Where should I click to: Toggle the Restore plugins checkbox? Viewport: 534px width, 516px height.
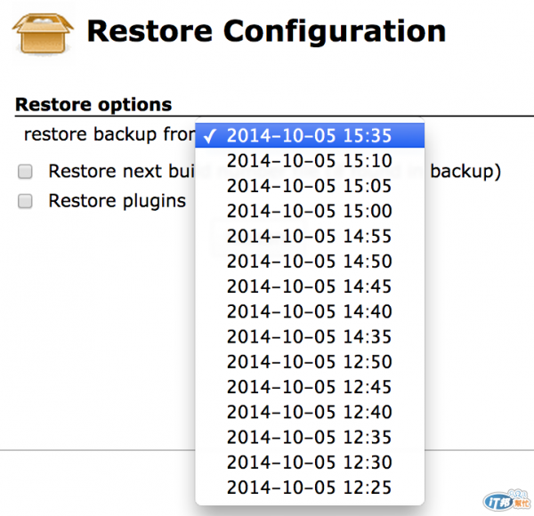click(x=26, y=201)
